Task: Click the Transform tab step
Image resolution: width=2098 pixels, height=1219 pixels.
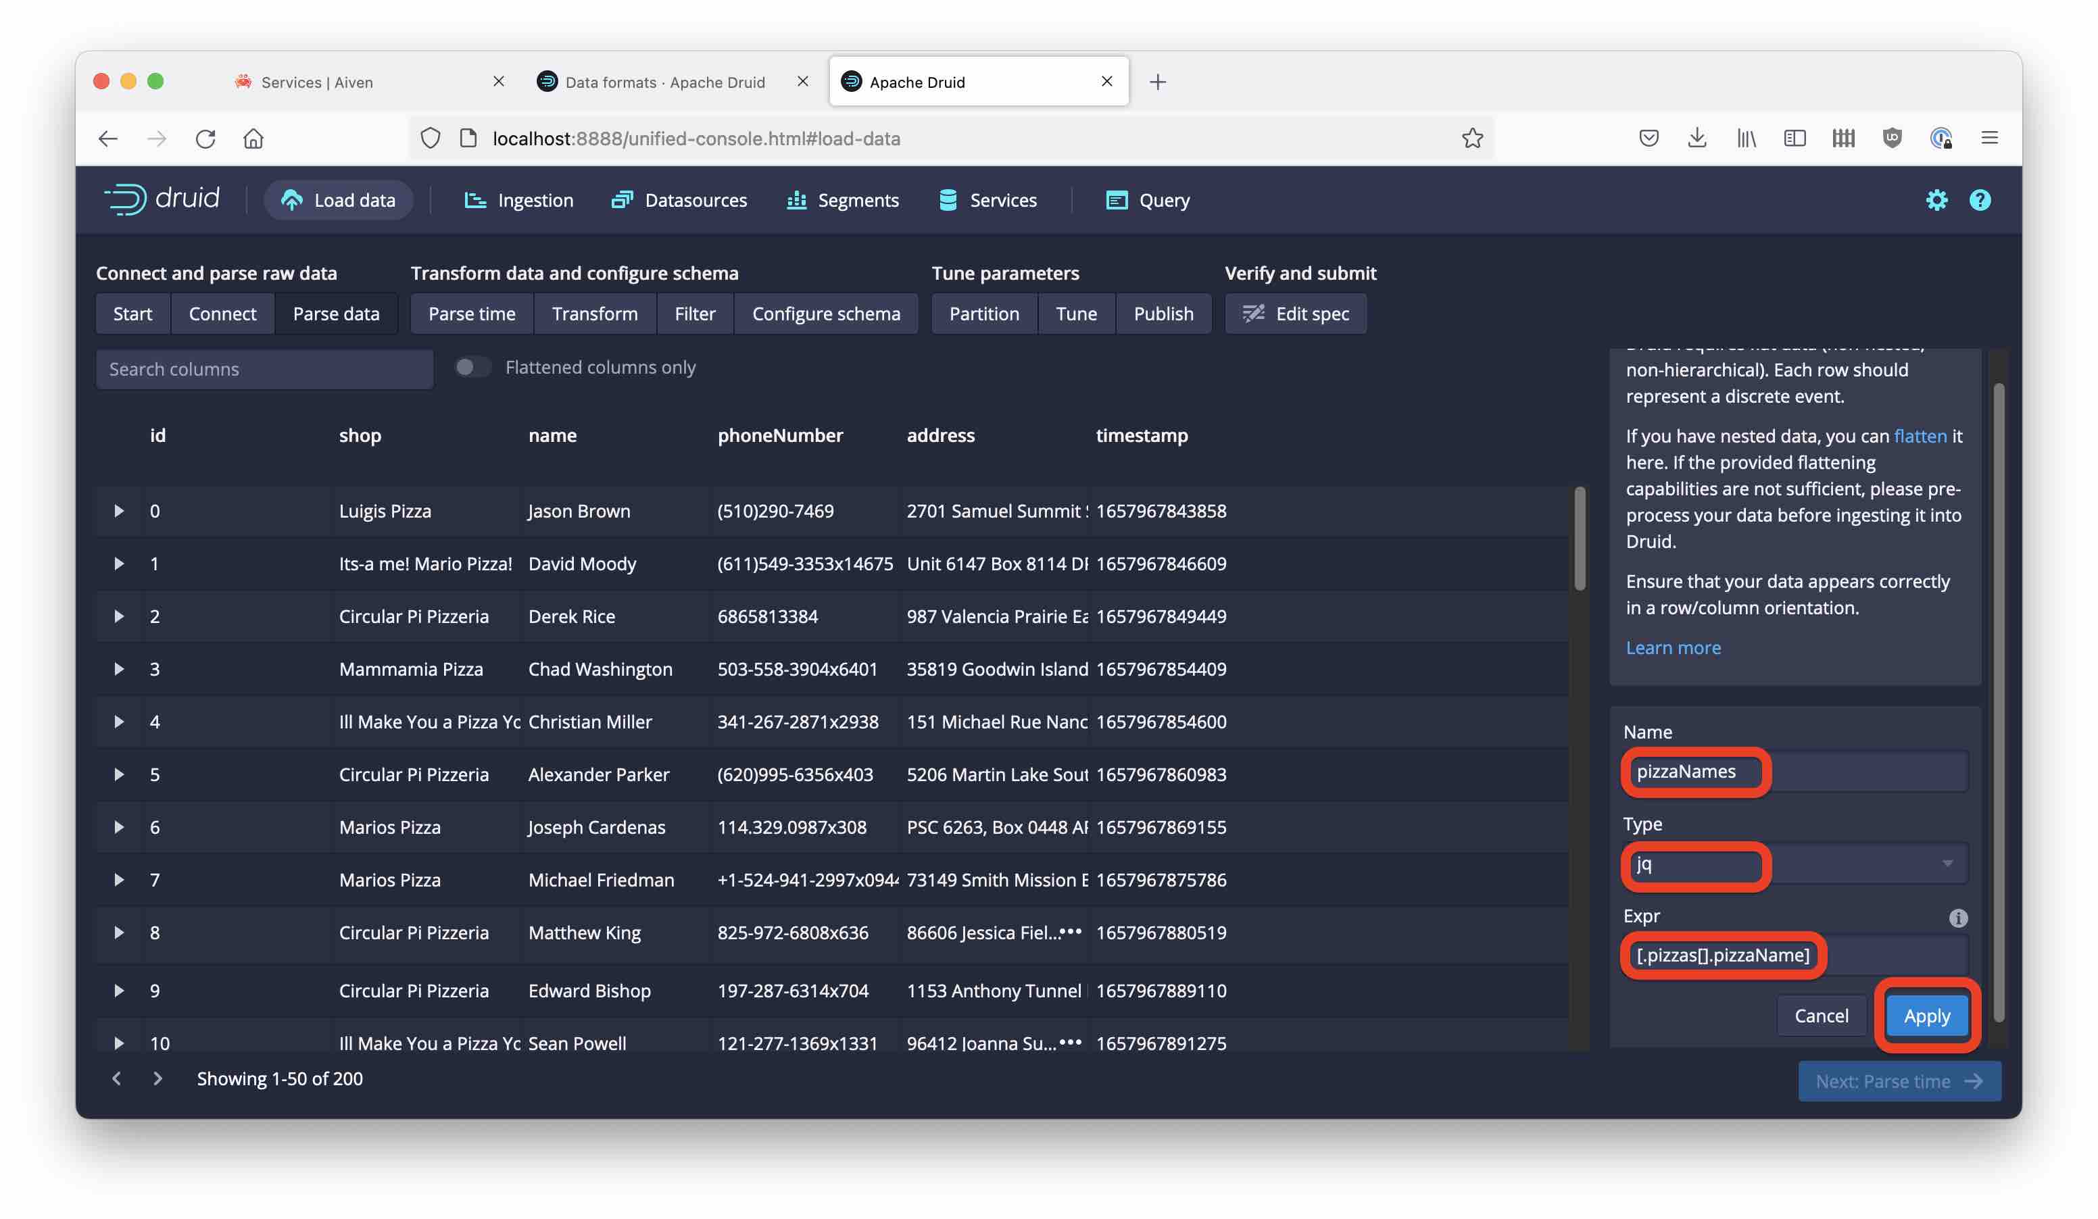Action: tap(593, 312)
